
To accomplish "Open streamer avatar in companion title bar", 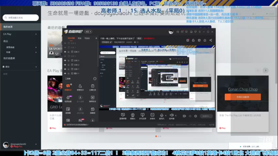I will (x=171, y=32).
